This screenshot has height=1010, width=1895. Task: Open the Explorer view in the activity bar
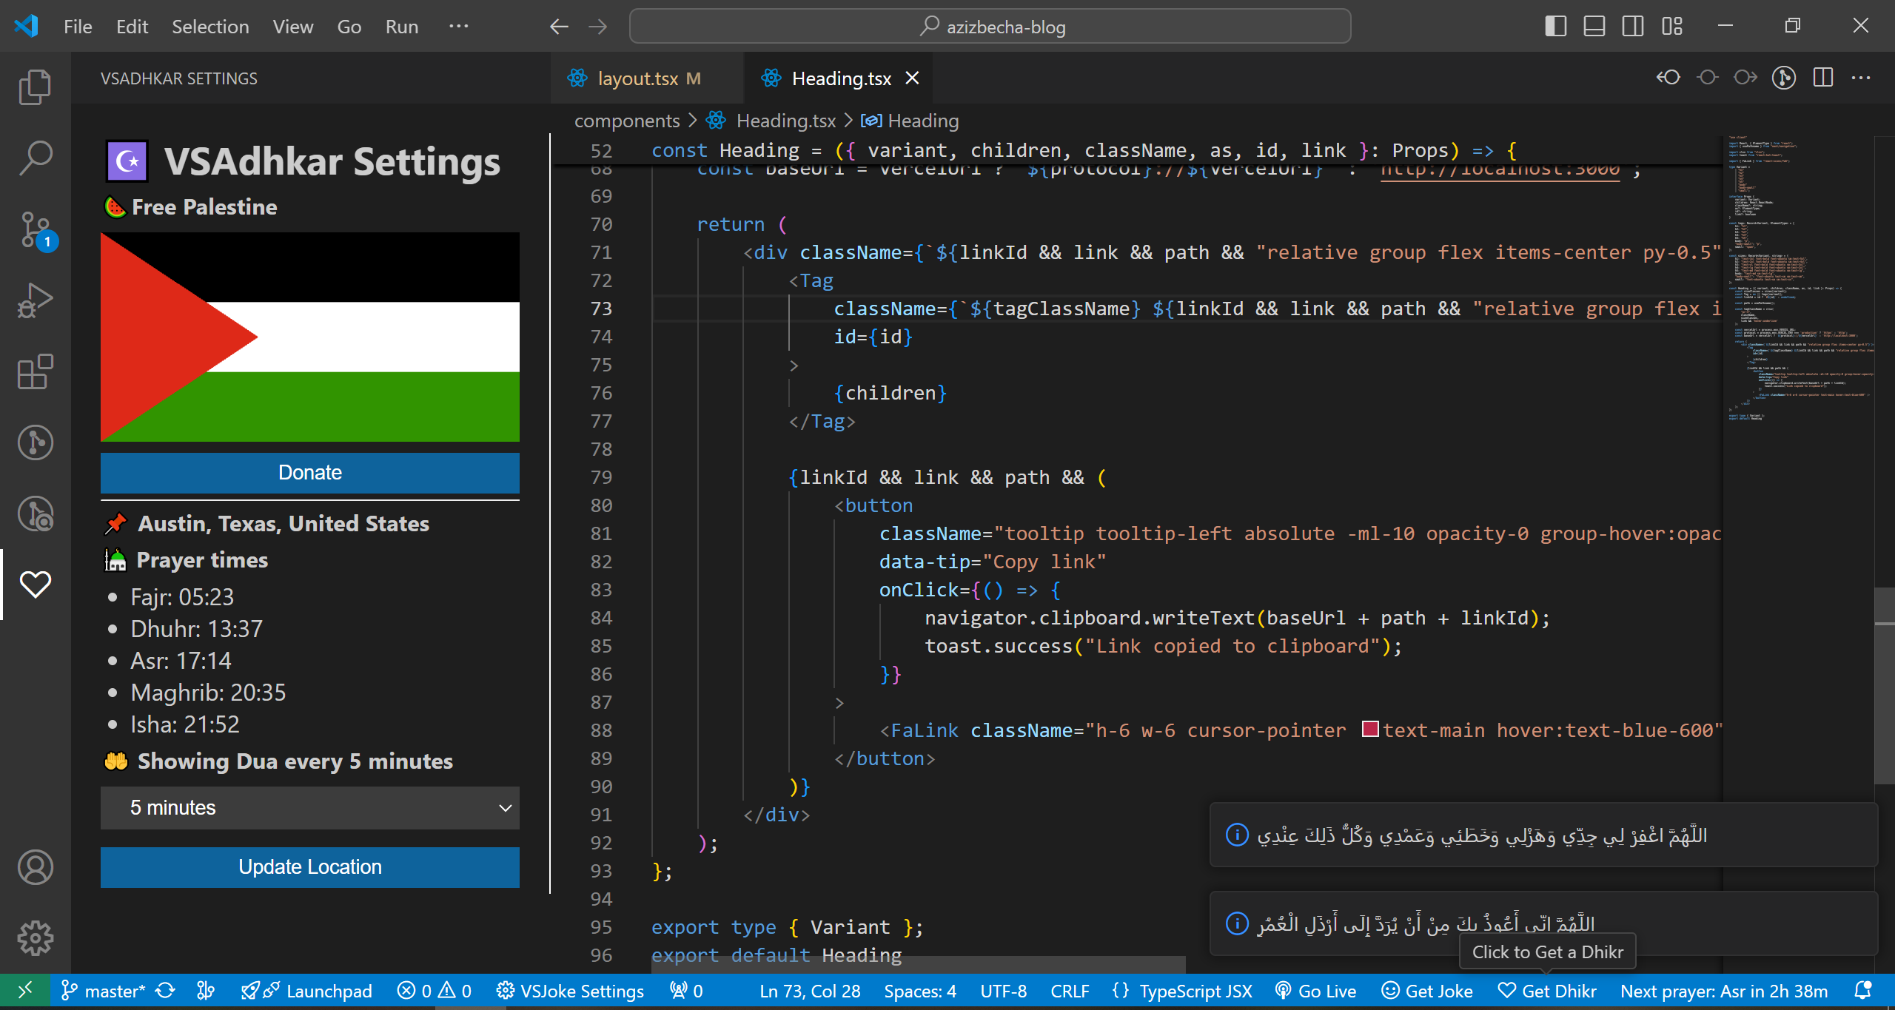[x=35, y=87]
